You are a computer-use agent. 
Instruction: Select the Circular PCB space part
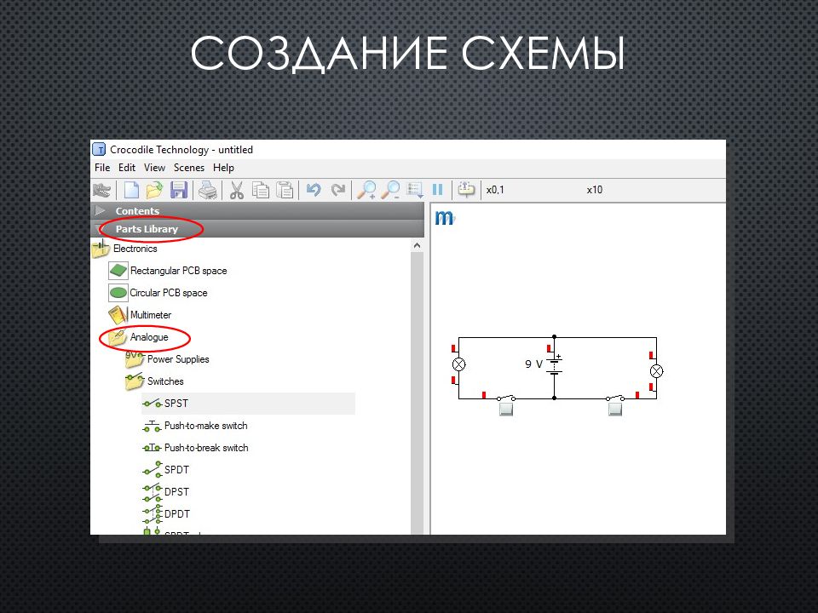(171, 293)
